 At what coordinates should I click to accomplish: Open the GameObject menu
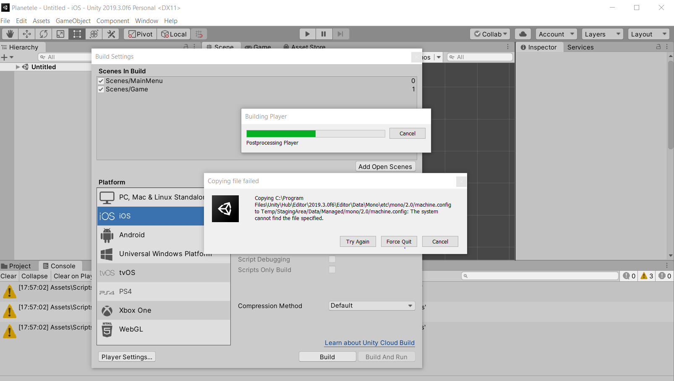(x=73, y=21)
